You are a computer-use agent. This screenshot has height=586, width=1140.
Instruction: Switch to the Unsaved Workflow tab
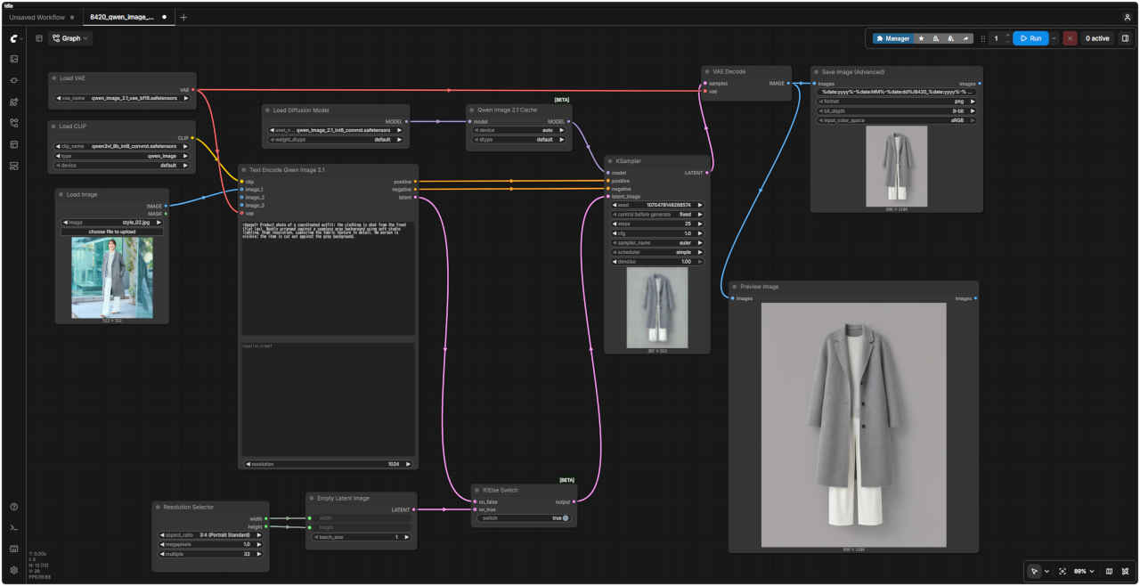pos(37,17)
